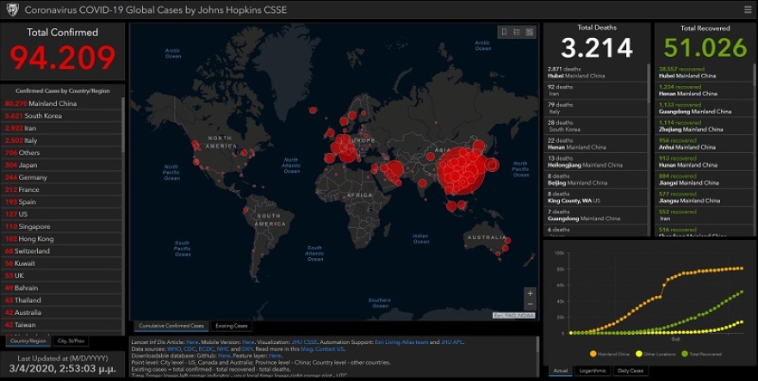Toggle Mainland China series in chart legend
The image size is (758, 381).
pyautogui.click(x=612, y=353)
